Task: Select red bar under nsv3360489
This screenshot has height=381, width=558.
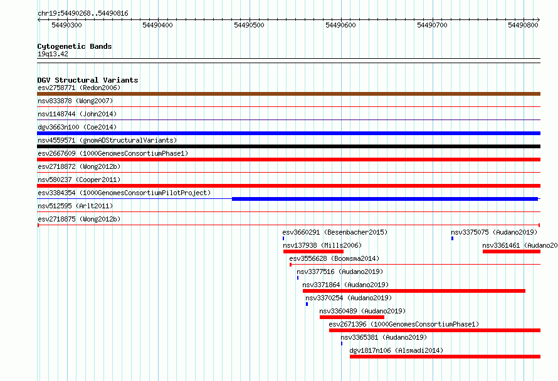Action: pos(352,317)
